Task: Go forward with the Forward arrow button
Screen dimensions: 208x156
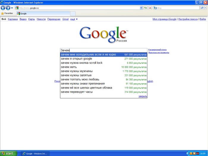Action: [8, 8]
